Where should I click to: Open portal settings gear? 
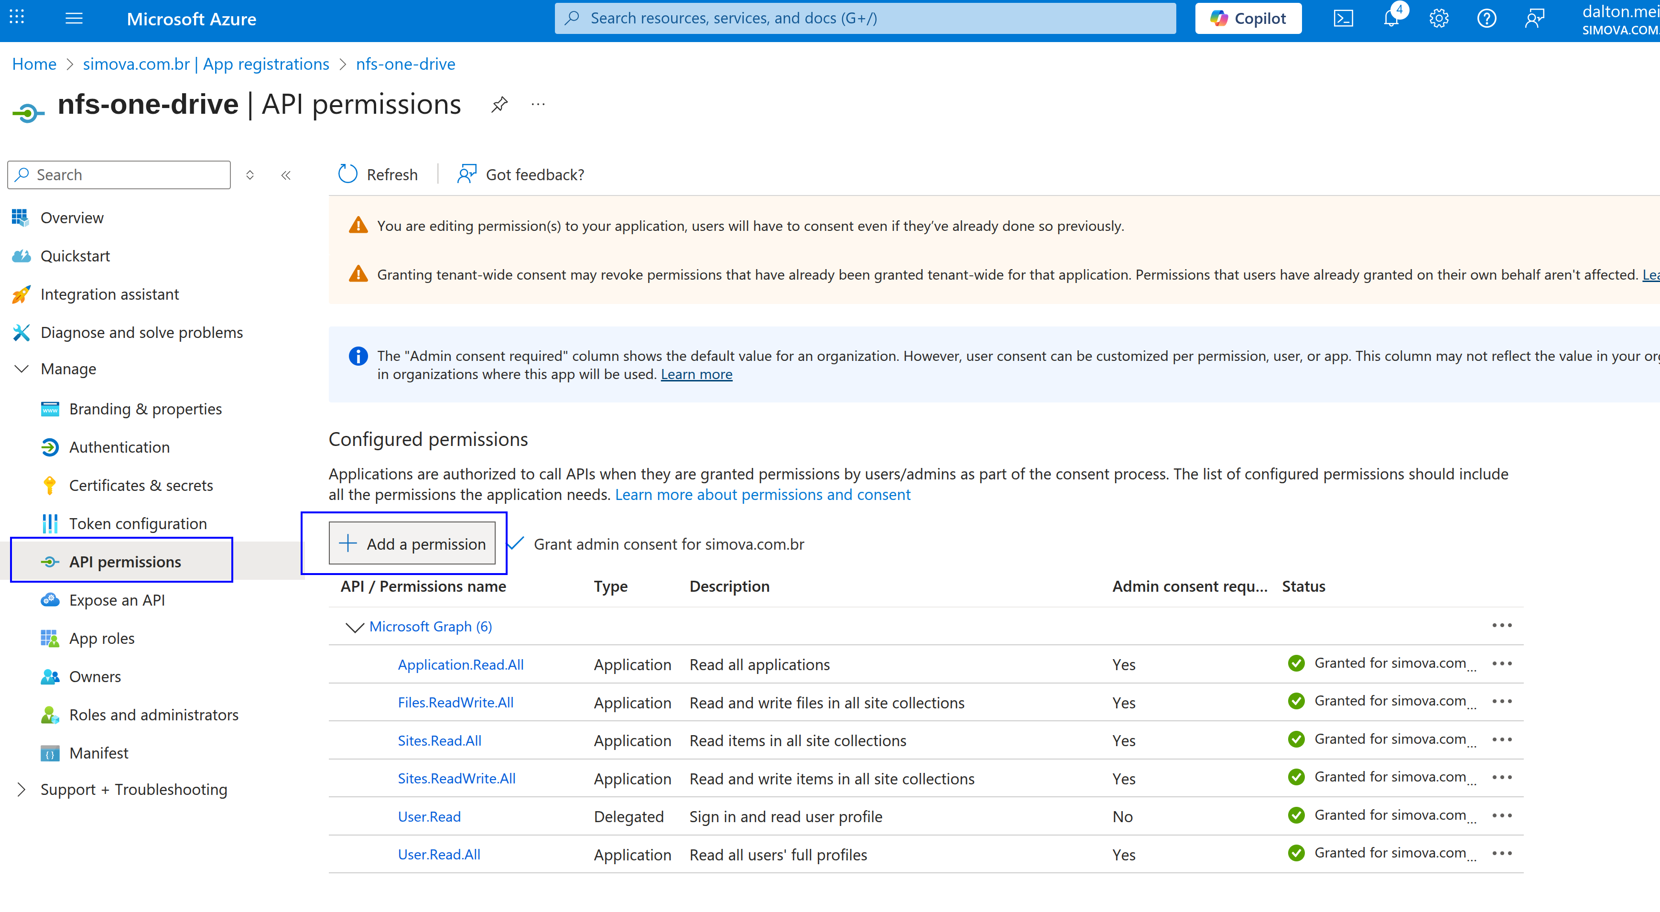[1439, 19]
